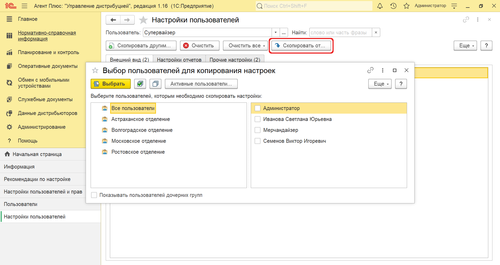
Task: Open the Очистить все dropdown
Action: 245,46
